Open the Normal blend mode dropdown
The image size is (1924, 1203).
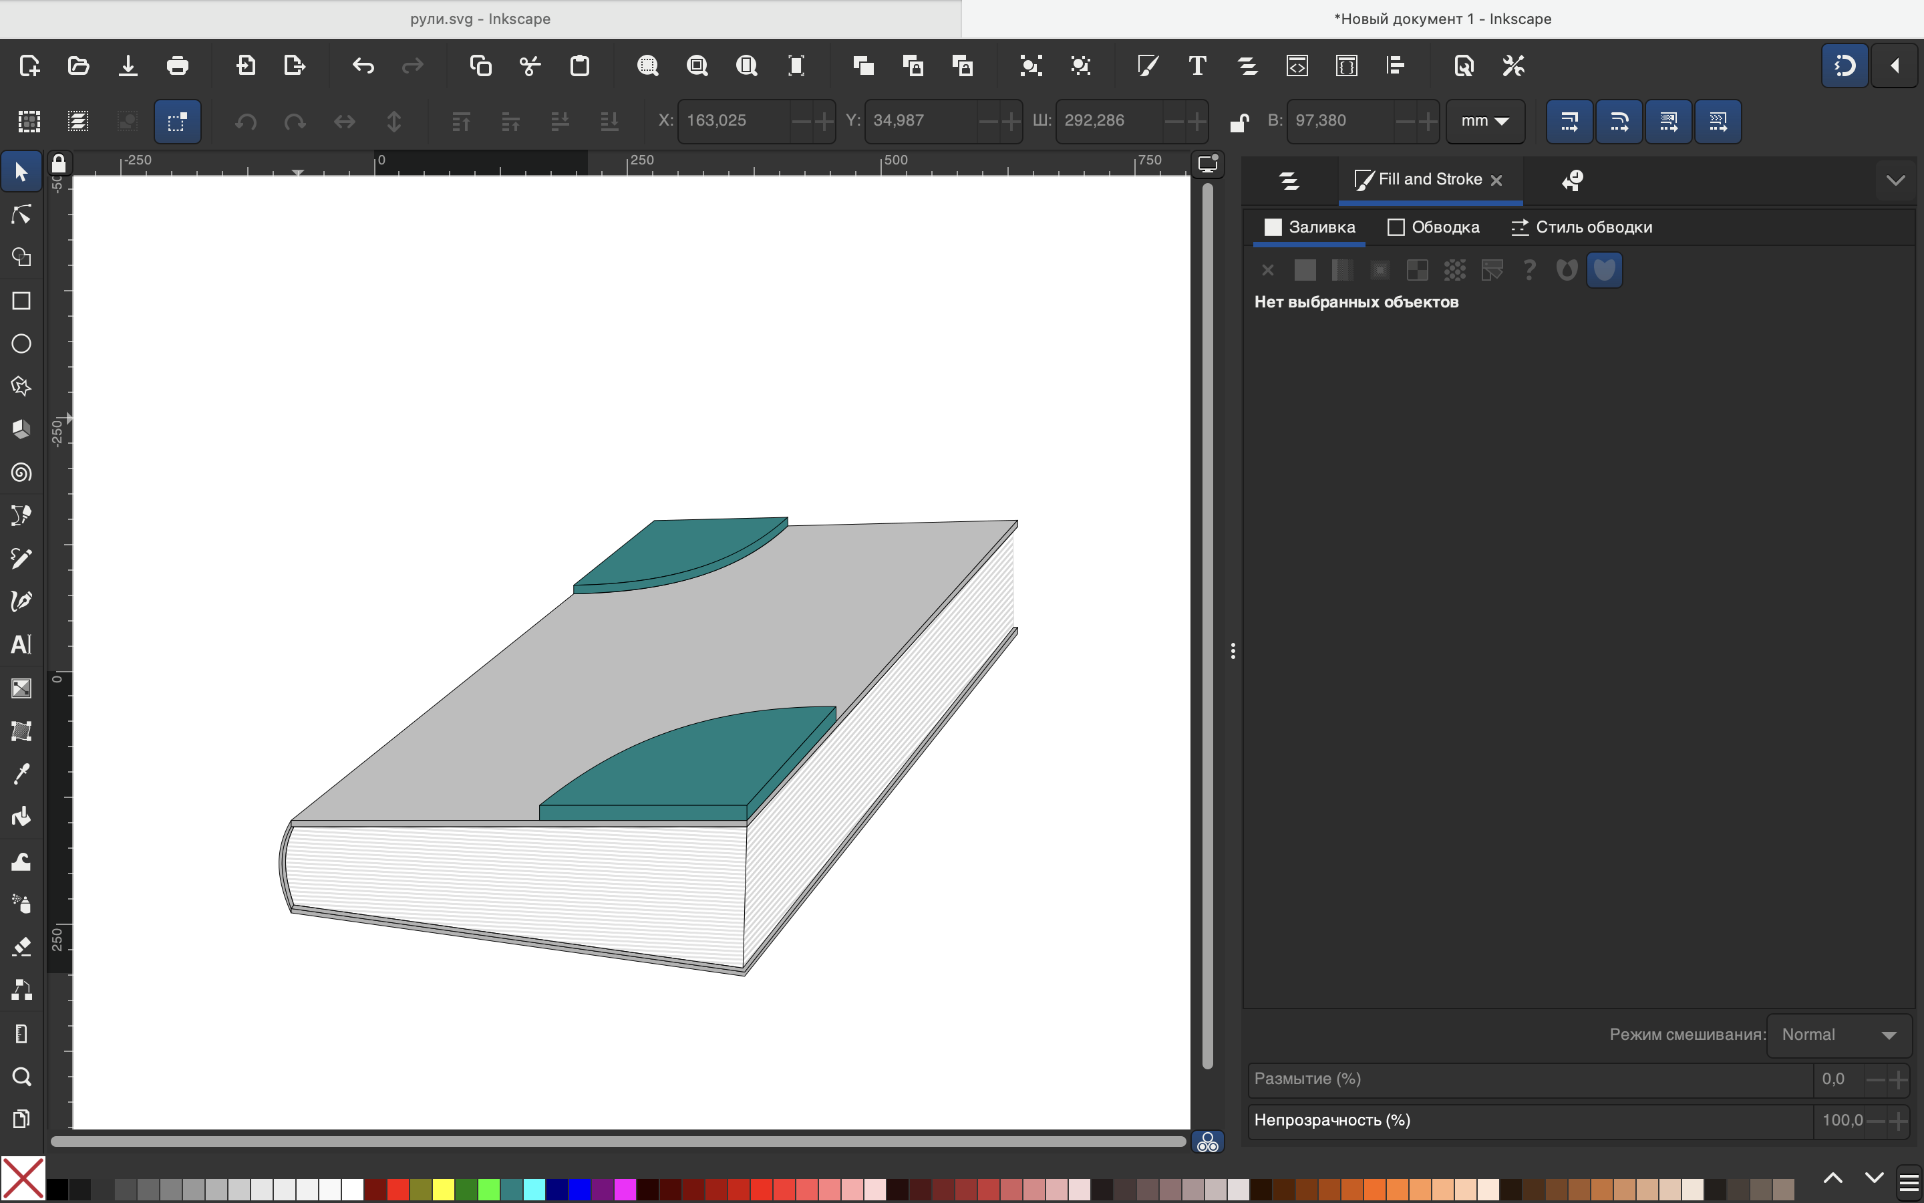tap(1838, 1035)
